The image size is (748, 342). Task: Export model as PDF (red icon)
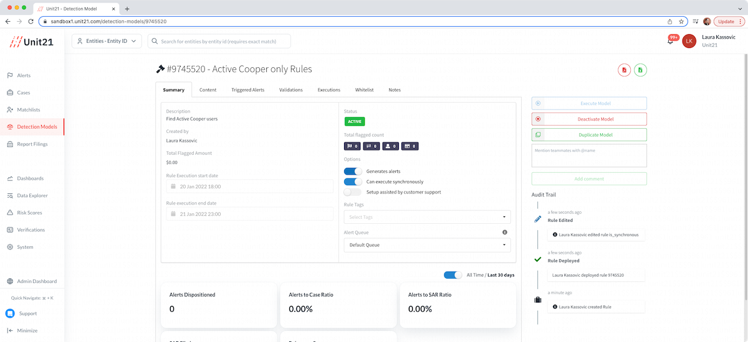click(x=624, y=70)
